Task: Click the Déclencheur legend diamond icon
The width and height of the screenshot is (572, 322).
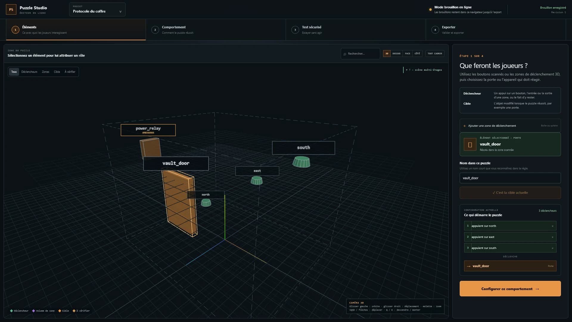Action: click(11, 311)
